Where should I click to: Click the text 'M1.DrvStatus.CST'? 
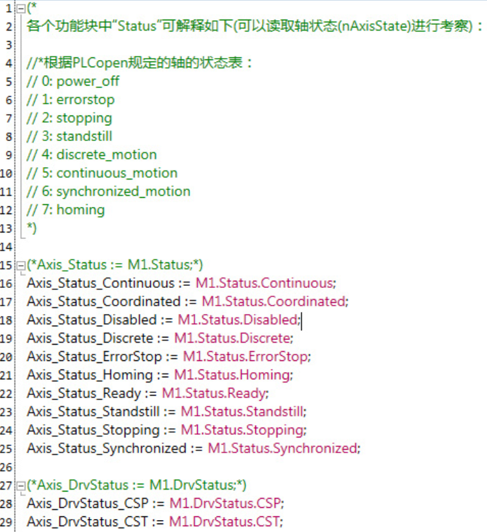coord(225,522)
